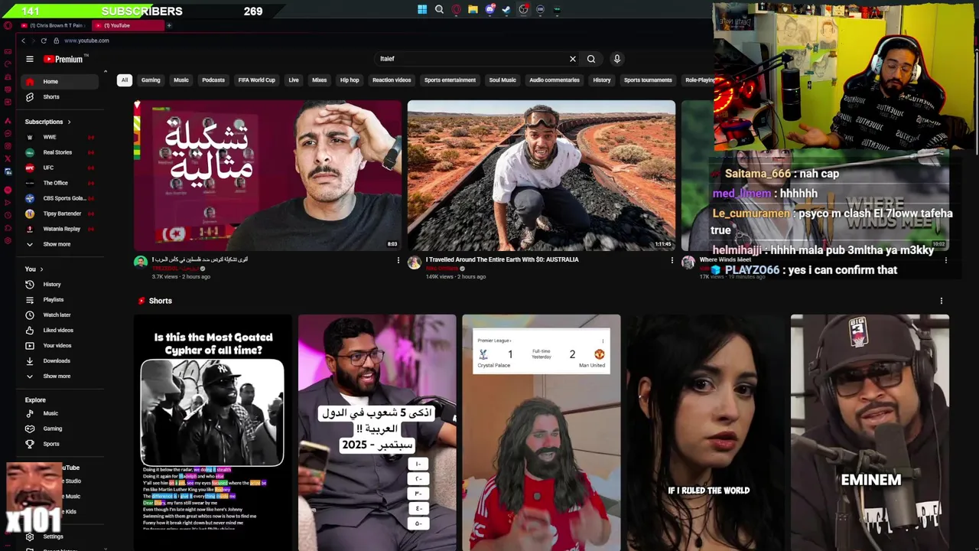
Task: Open Discord from the taskbar
Action: coord(489,10)
